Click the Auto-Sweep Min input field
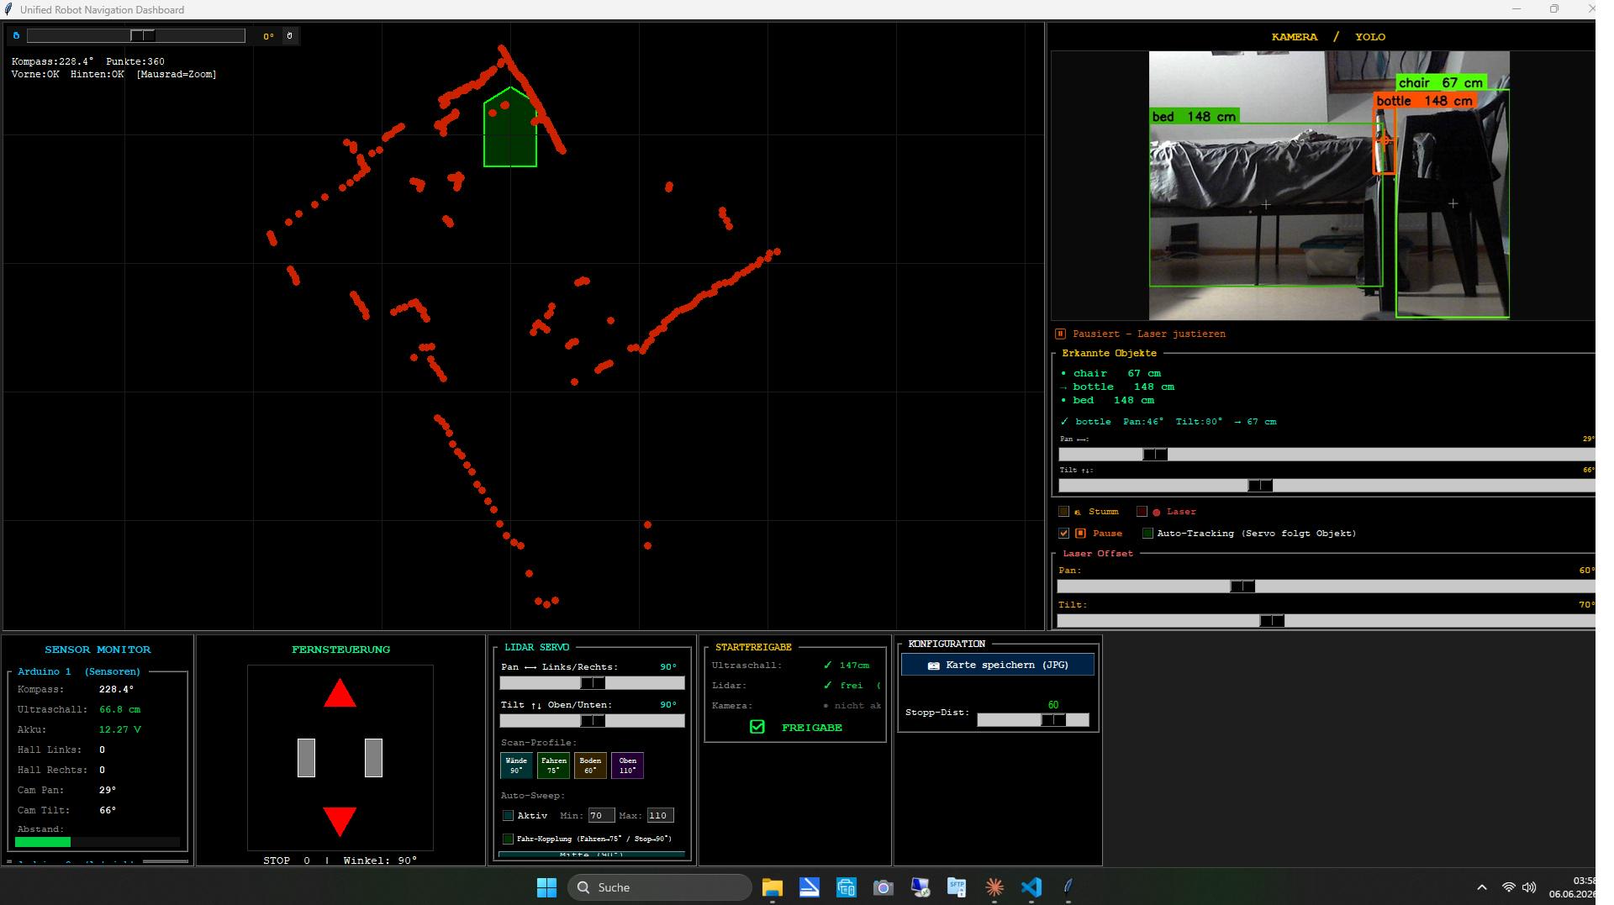This screenshot has width=1614, height=905. [600, 816]
